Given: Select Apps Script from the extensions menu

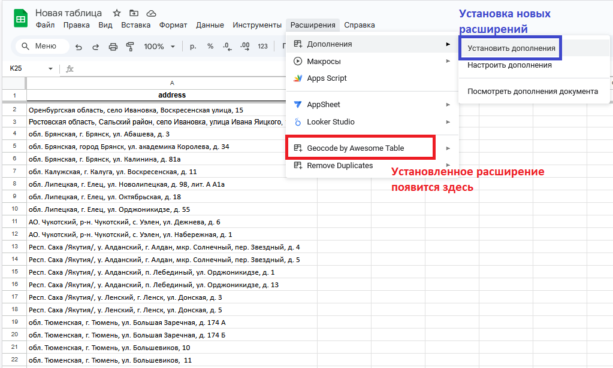Looking at the screenshot, I should [x=328, y=78].
